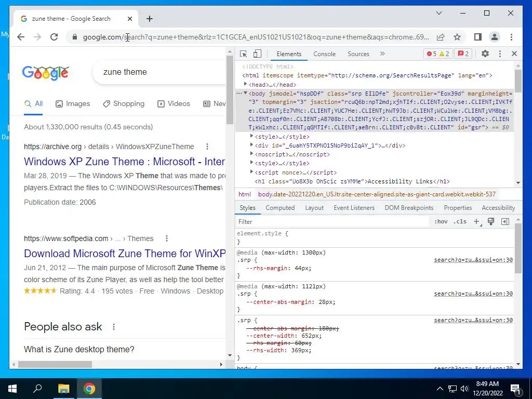532x399 pixels.
Task: Open People also ask options menu
Action: coord(114,327)
